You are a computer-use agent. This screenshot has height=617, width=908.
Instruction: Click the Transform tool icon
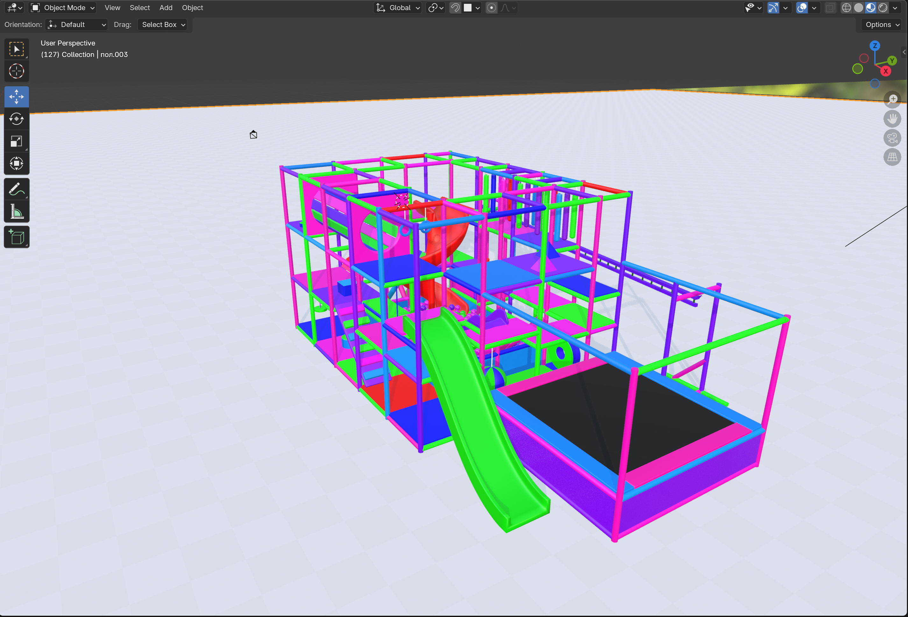[x=17, y=163]
